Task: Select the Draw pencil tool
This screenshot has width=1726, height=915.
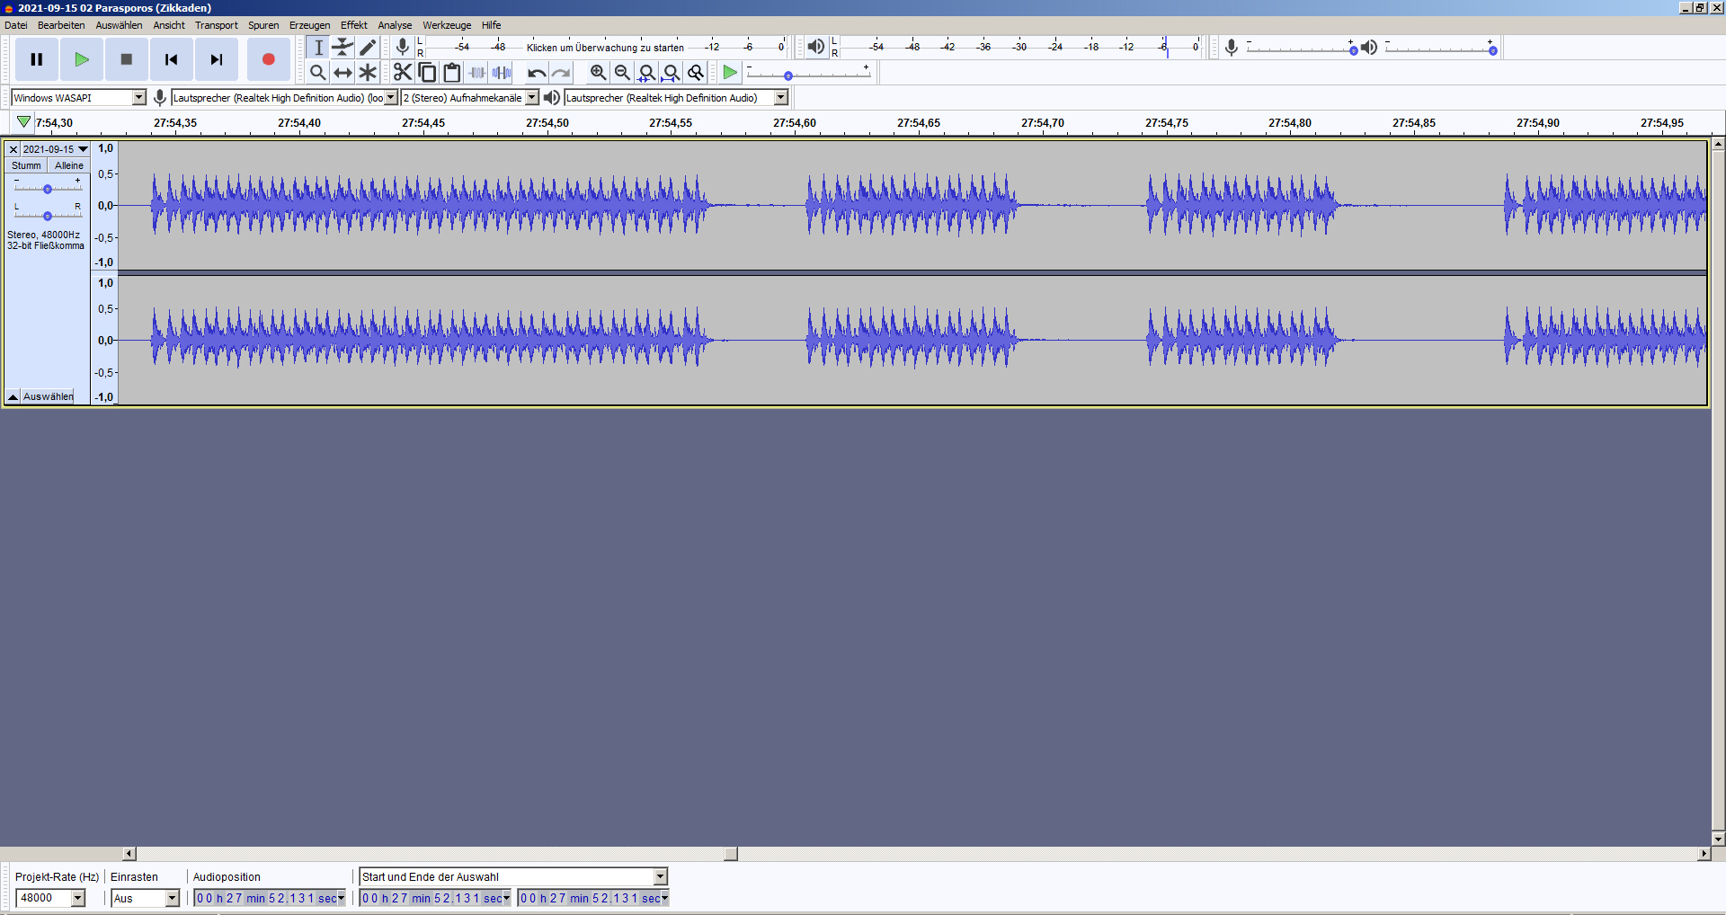Action: click(x=368, y=48)
